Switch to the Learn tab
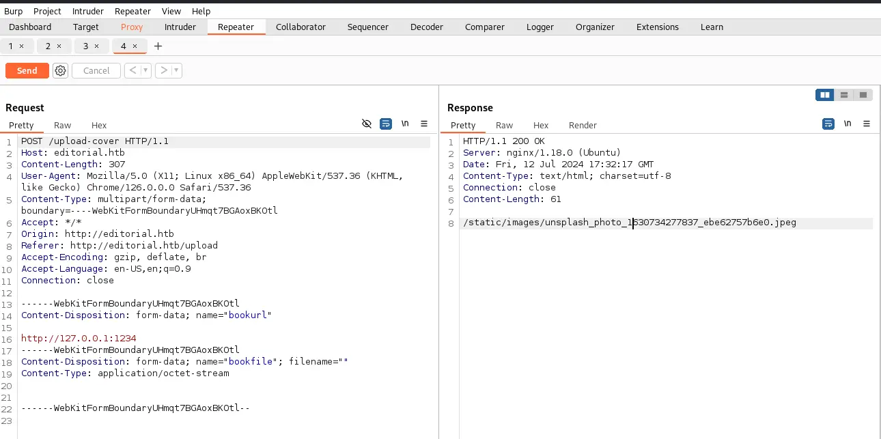The width and height of the screenshot is (881, 439). click(712, 27)
